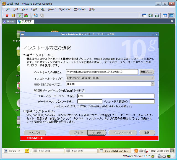Select the 標準インストール radio button

25,55
